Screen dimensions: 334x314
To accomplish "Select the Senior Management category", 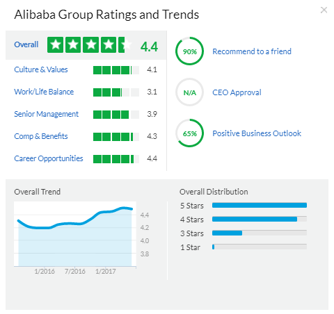I will click(46, 114).
